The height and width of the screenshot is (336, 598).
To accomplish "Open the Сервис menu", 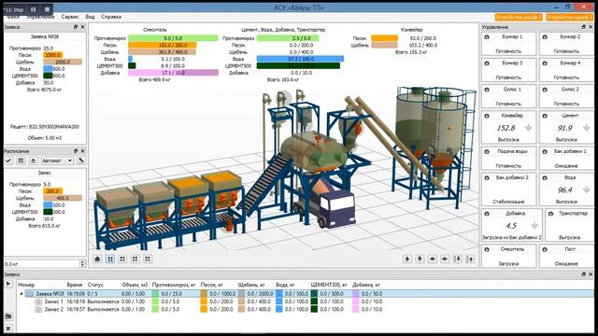I will [x=70, y=17].
